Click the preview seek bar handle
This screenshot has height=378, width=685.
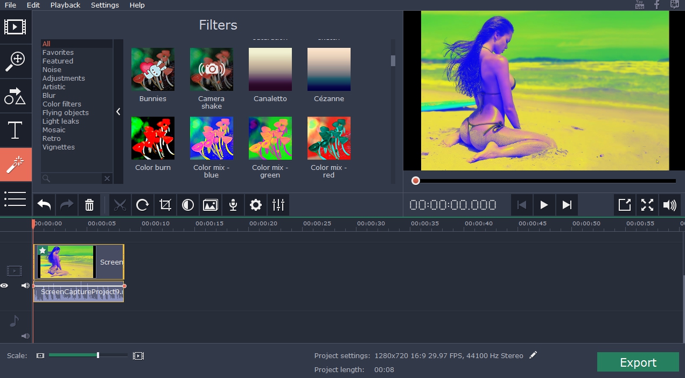pos(416,181)
